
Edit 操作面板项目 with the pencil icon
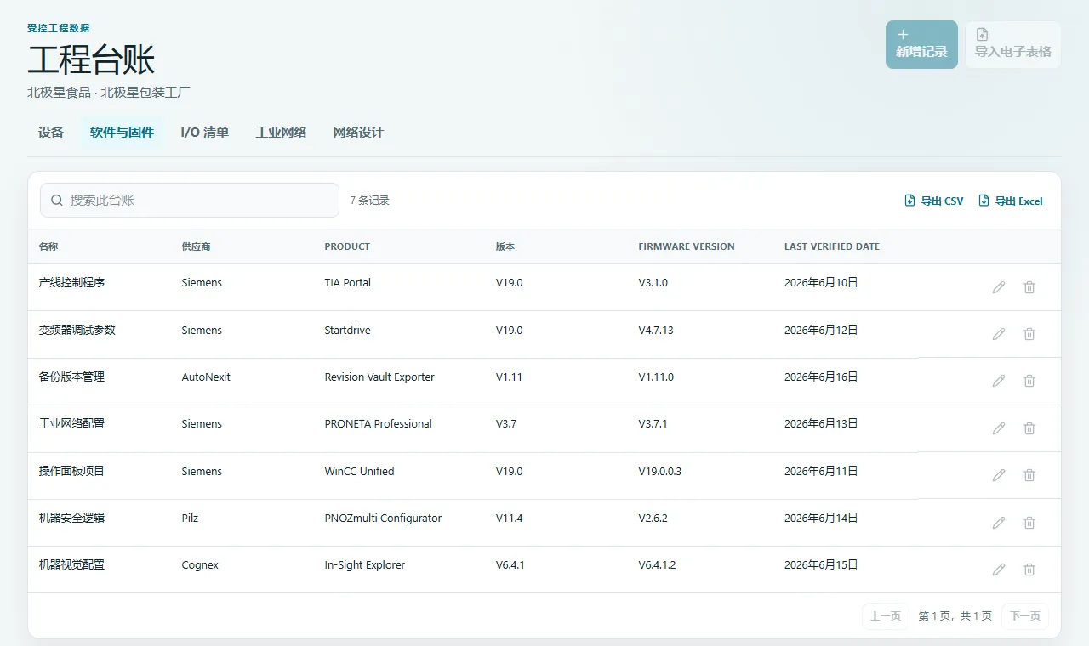pos(999,475)
